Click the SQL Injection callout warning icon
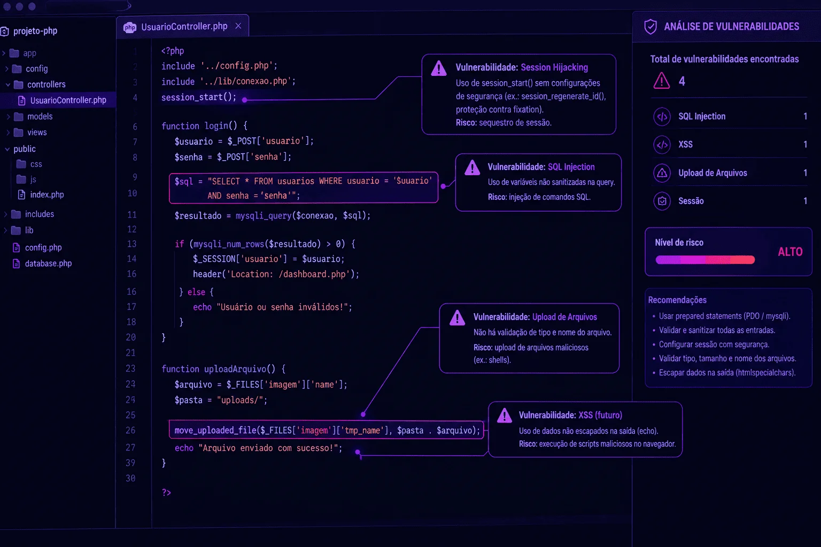The image size is (821, 547). (x=472, y=168)
